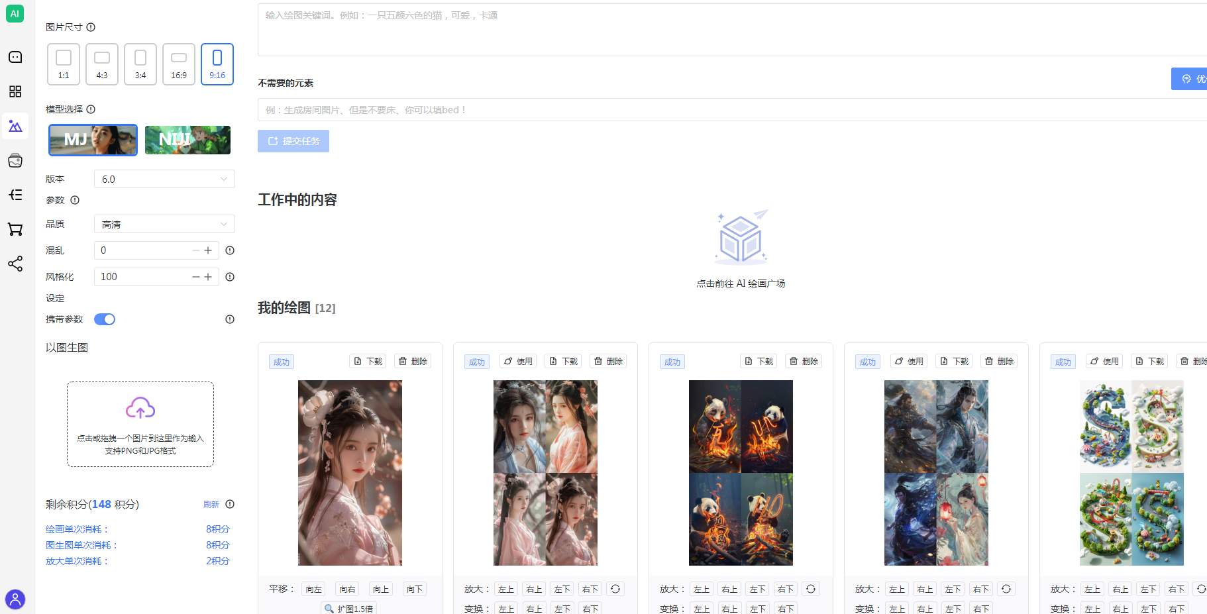Open the chat page from the sidebar
Screen dimensions: 1207x614
[x=15, y=57]
